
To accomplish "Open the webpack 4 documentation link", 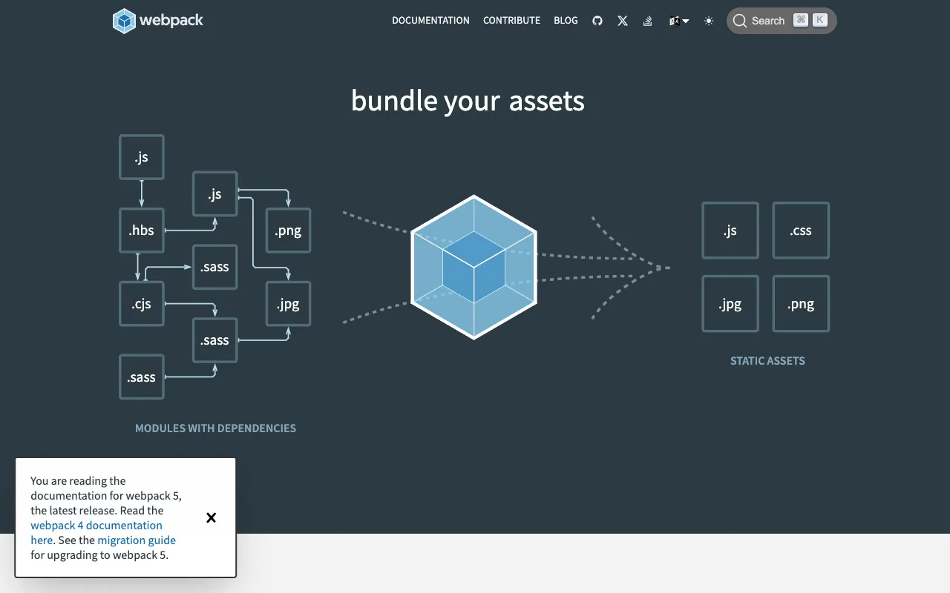I will [x=96, y=525].
